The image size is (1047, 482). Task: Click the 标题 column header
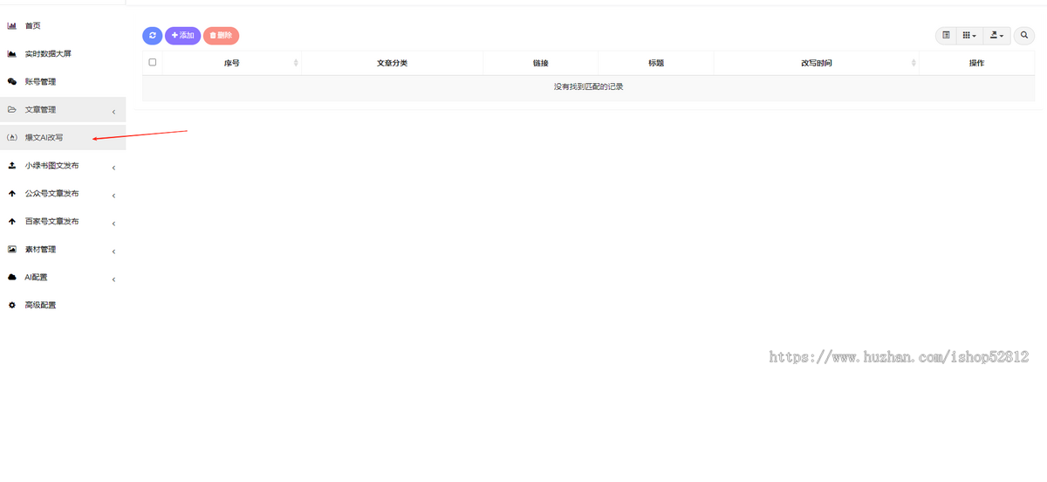tap(656, 63)
